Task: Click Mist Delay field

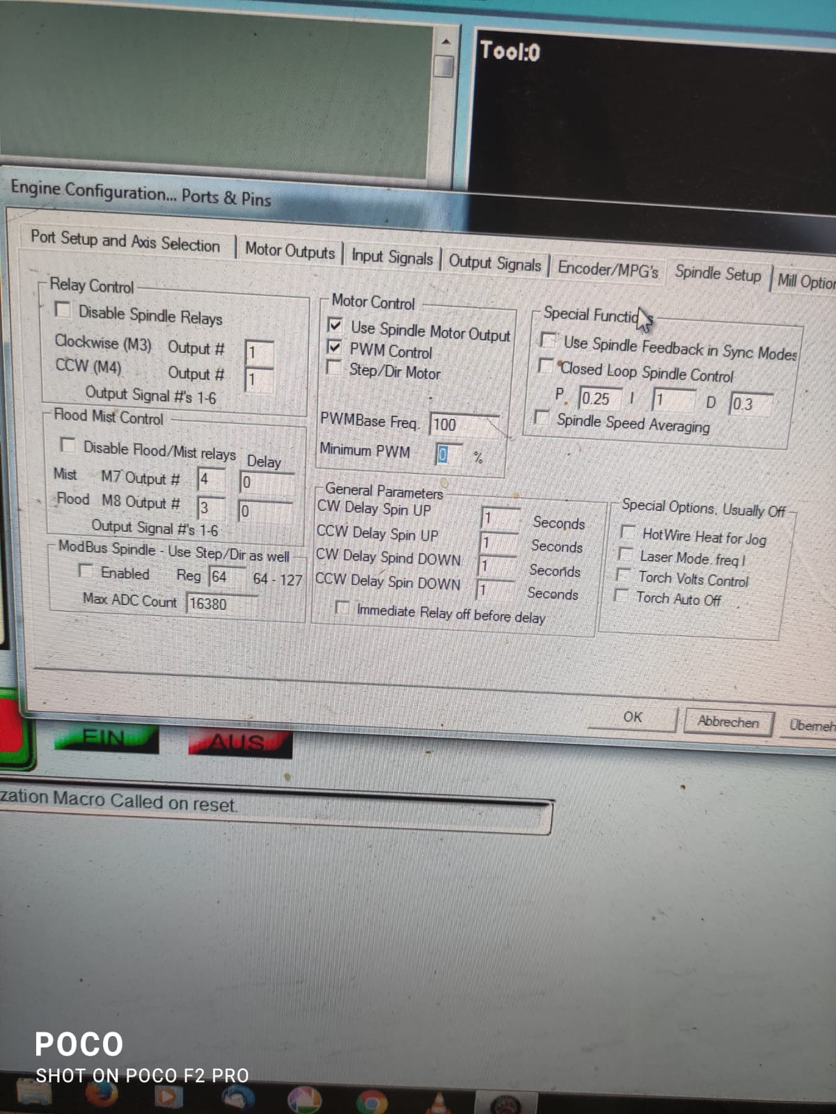Action: pos(267,483)
